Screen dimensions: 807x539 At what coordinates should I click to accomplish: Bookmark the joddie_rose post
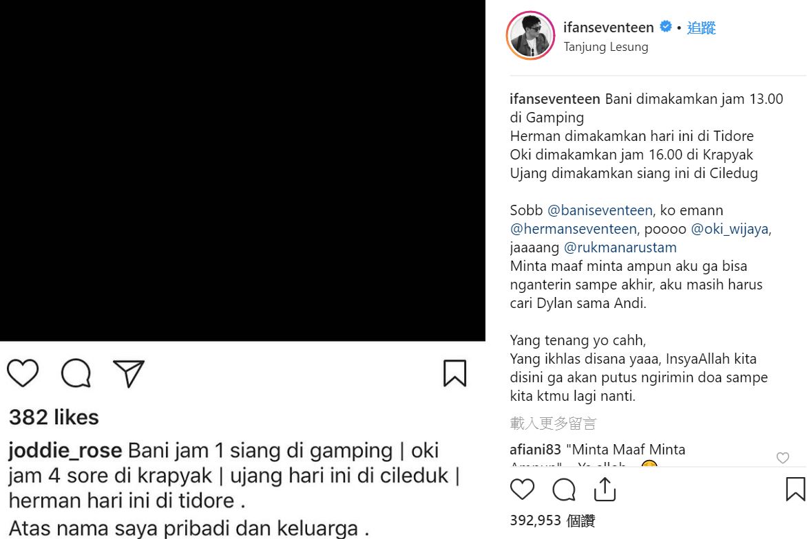[x=455, y=373]
